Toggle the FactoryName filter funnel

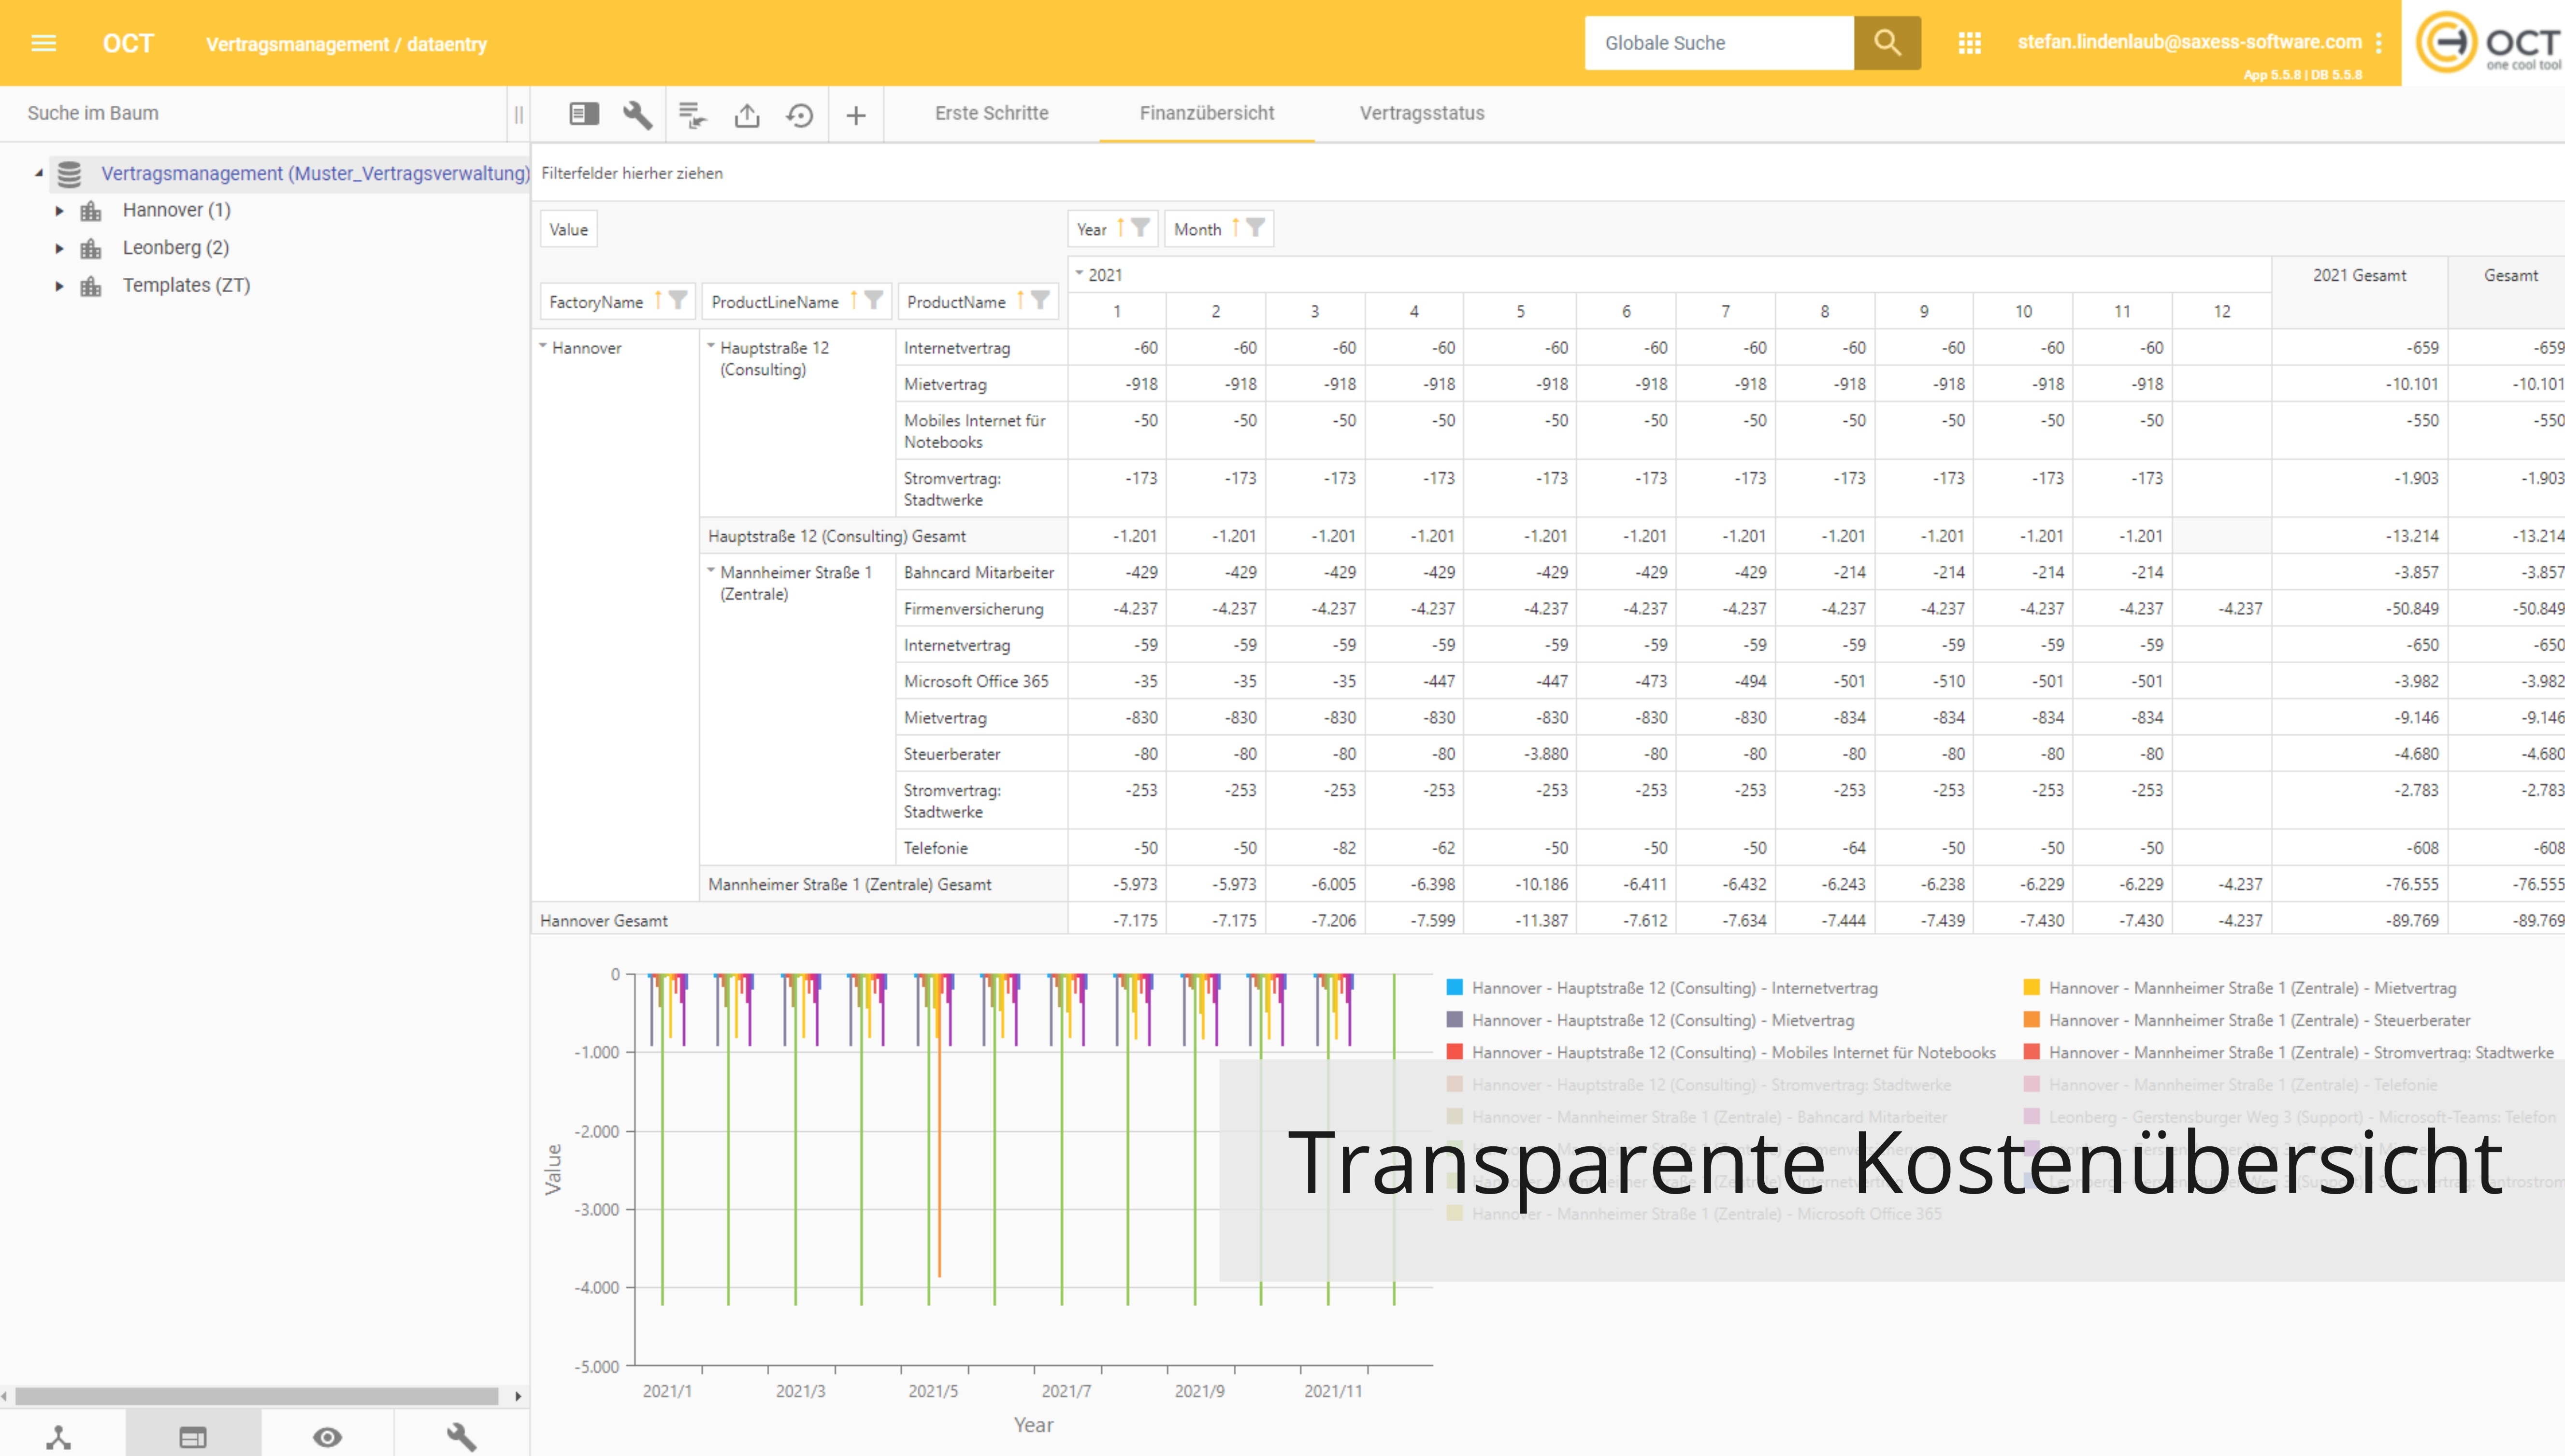pyautogui.click(x=678, y=300)
